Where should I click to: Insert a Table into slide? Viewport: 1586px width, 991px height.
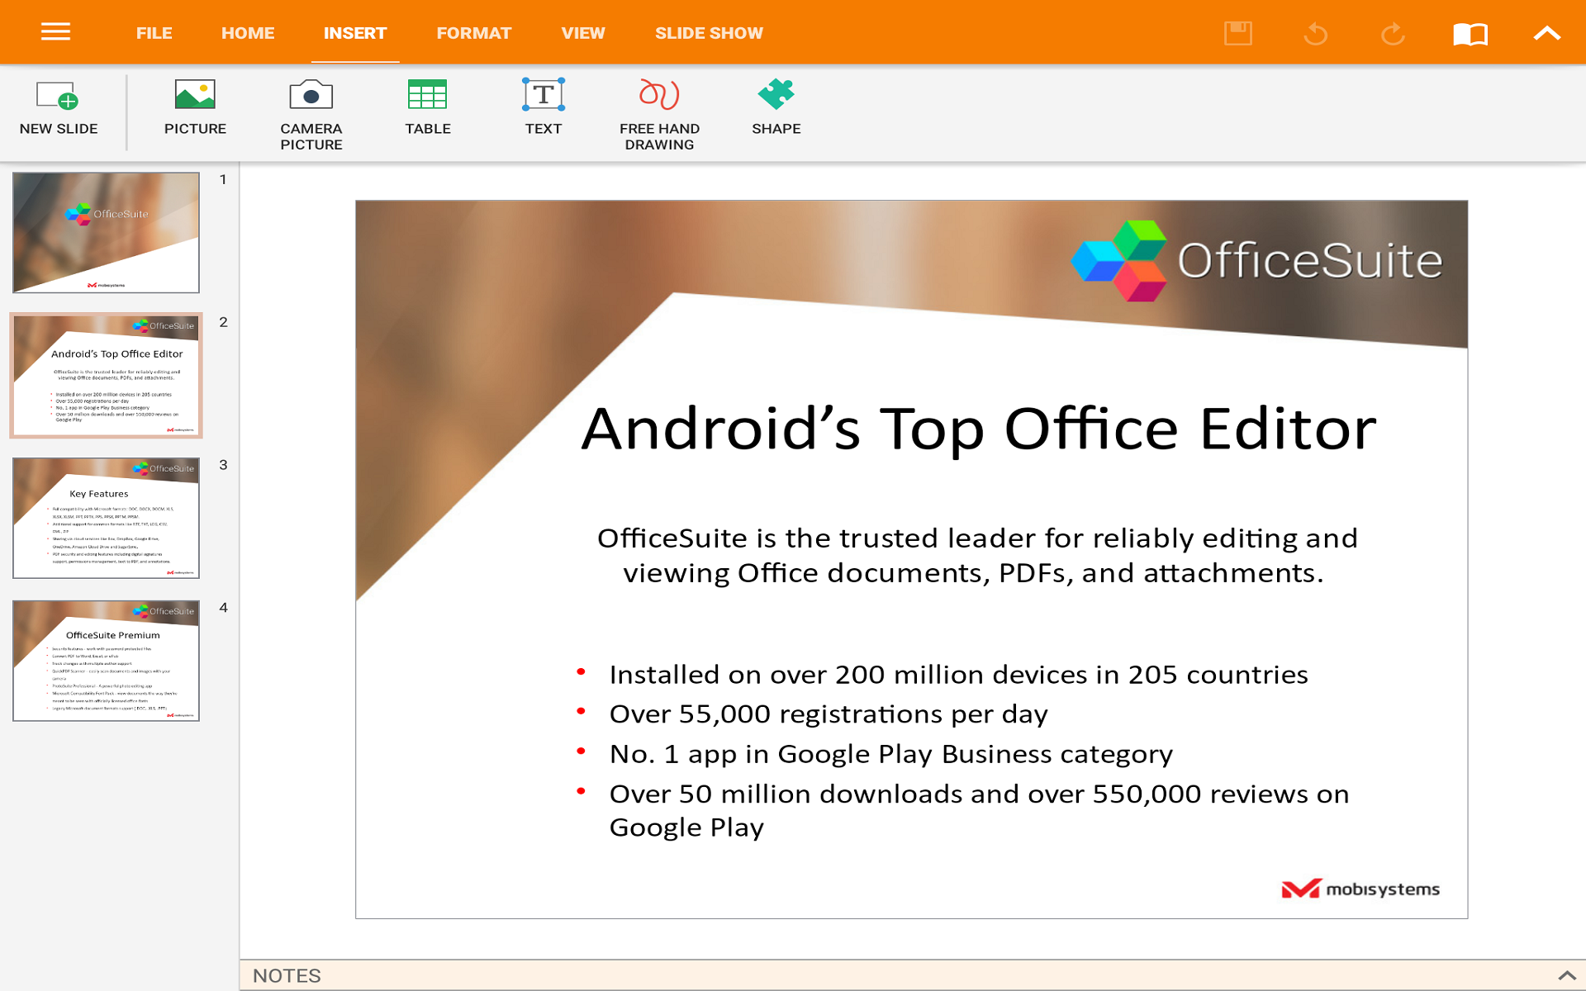[427, 107]
